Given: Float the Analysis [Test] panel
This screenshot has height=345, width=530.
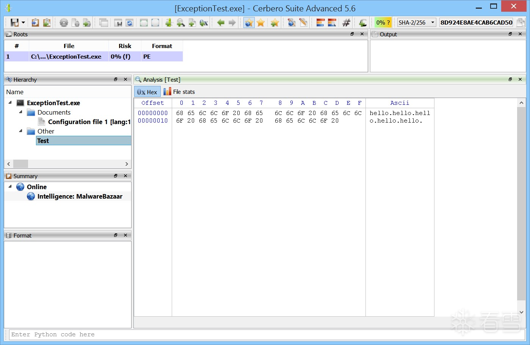Looking at the screenshot, I should pyautogui.click(x=510, y=79).
